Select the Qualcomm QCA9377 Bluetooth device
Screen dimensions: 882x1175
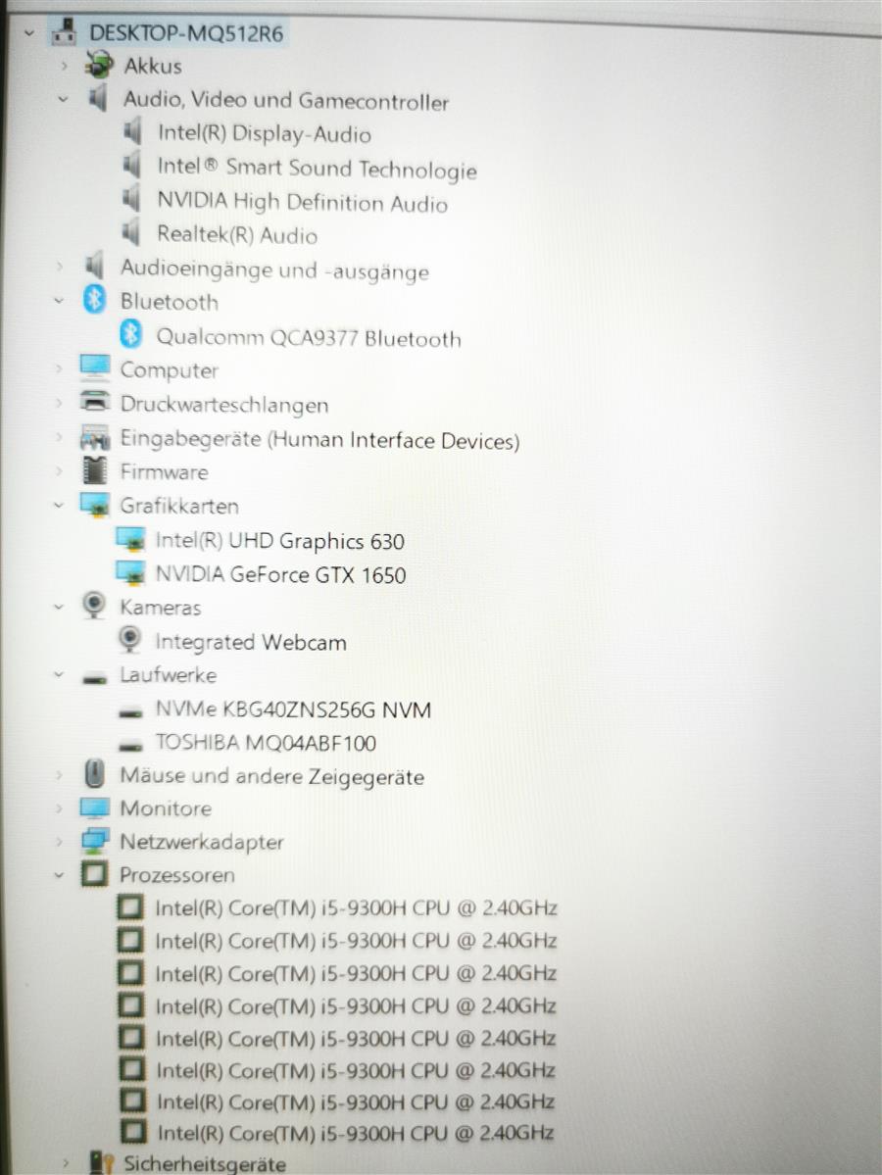click(308, 338)
